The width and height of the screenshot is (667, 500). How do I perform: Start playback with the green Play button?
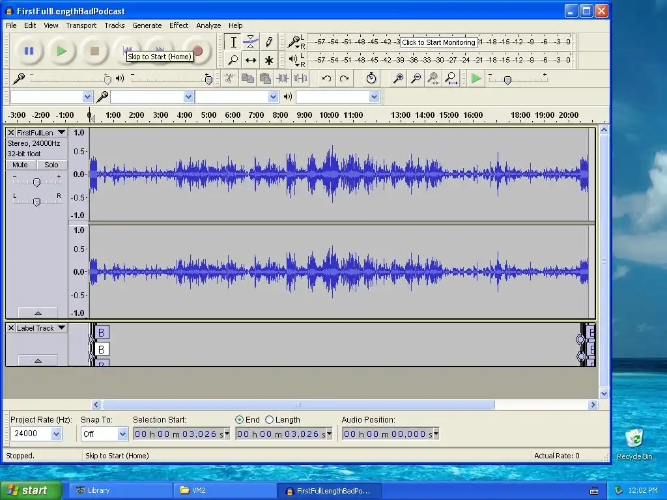pyautogui.click(x=62, y=51)
